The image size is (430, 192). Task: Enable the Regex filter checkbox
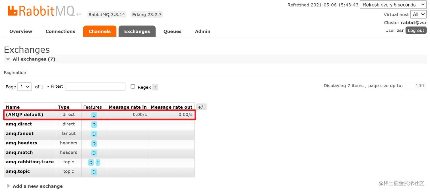tap(133, 86)
